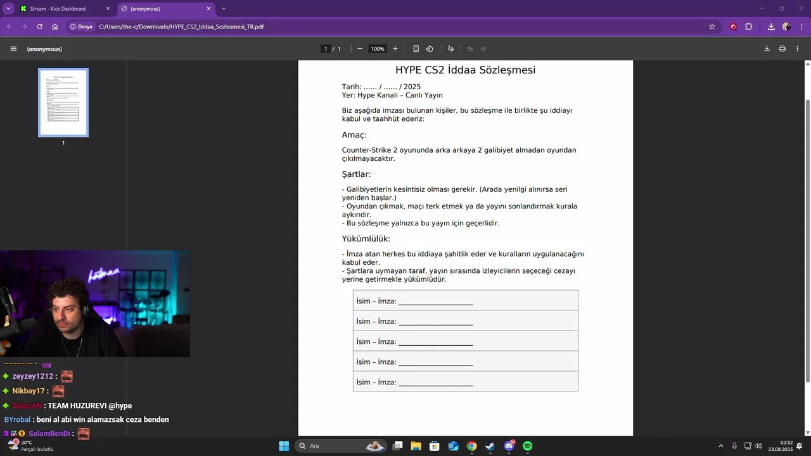Click the streamer webcam overlay
811x456 pixels.
click(x=95, y=304)
